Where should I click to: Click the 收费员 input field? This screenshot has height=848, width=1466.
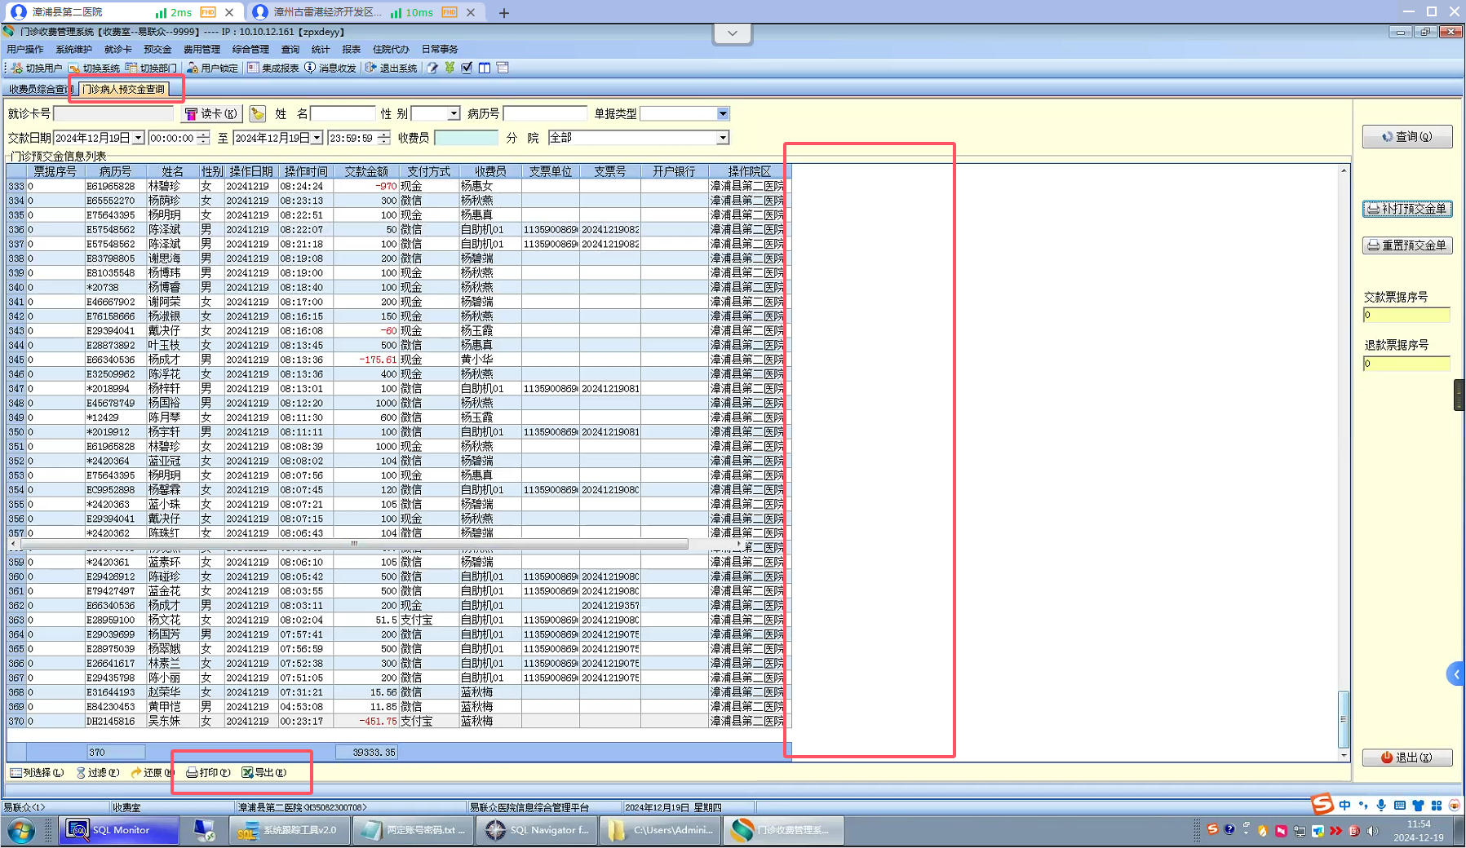tap(466, 139)
